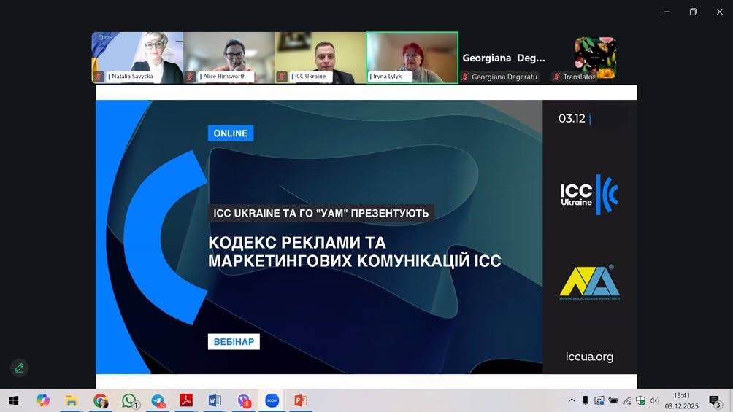
Task: Switch to PowerPoint in the taskbar
Action: tap(300, 400)
